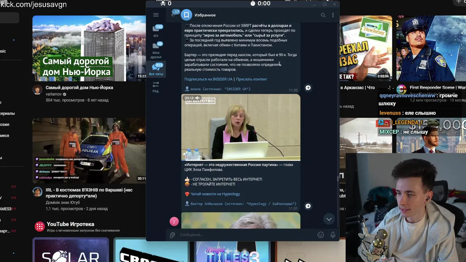Click the cart icon in the top bar
Viewport: 466px width, 262px height.
[x=163, y=3]
